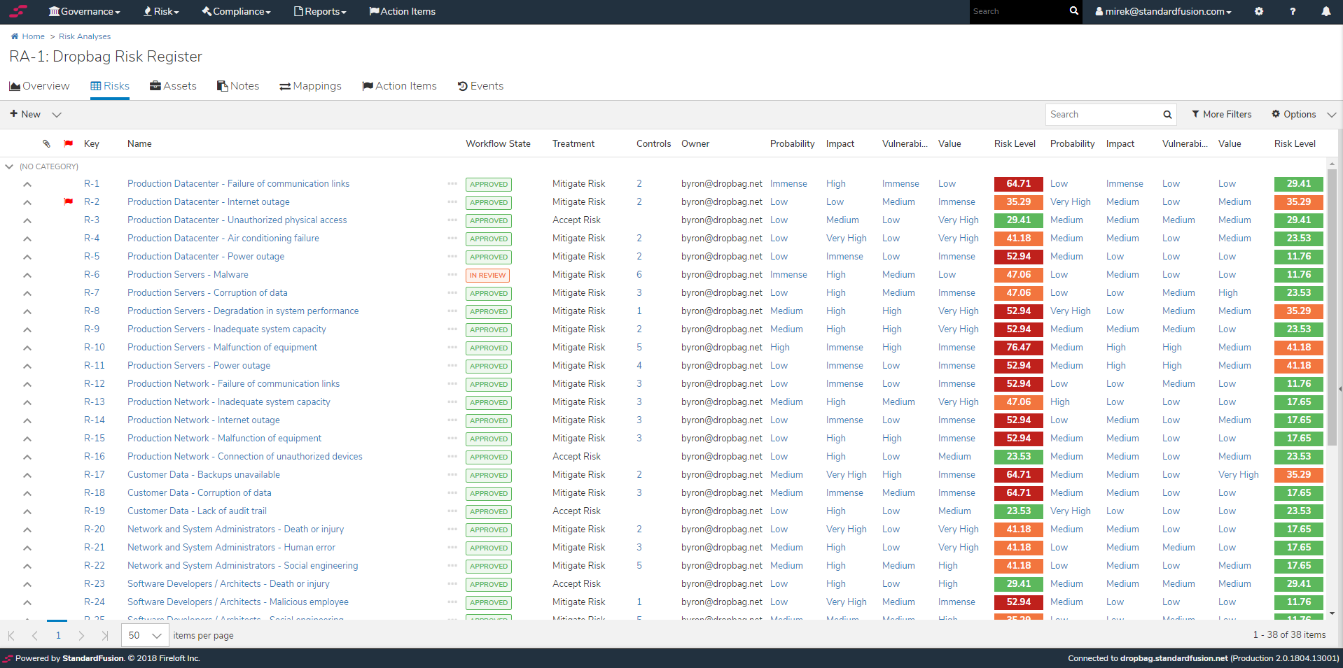Switch to the Mappings tab
The width and height of the screenshot is (1343, 668).
tap(310, 86)
